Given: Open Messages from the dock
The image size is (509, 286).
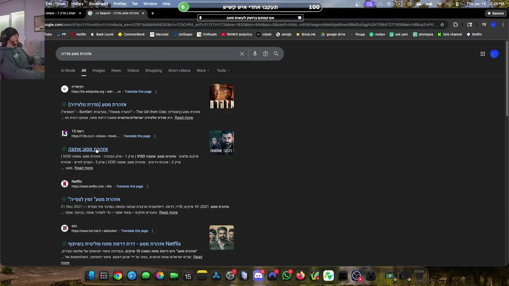Looking at the screenshot, I should pyautogui.click(x=146, y=276).
